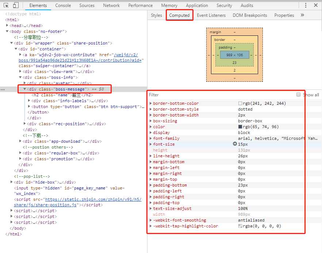Switch to the Console tab

[x=63, y=5]
